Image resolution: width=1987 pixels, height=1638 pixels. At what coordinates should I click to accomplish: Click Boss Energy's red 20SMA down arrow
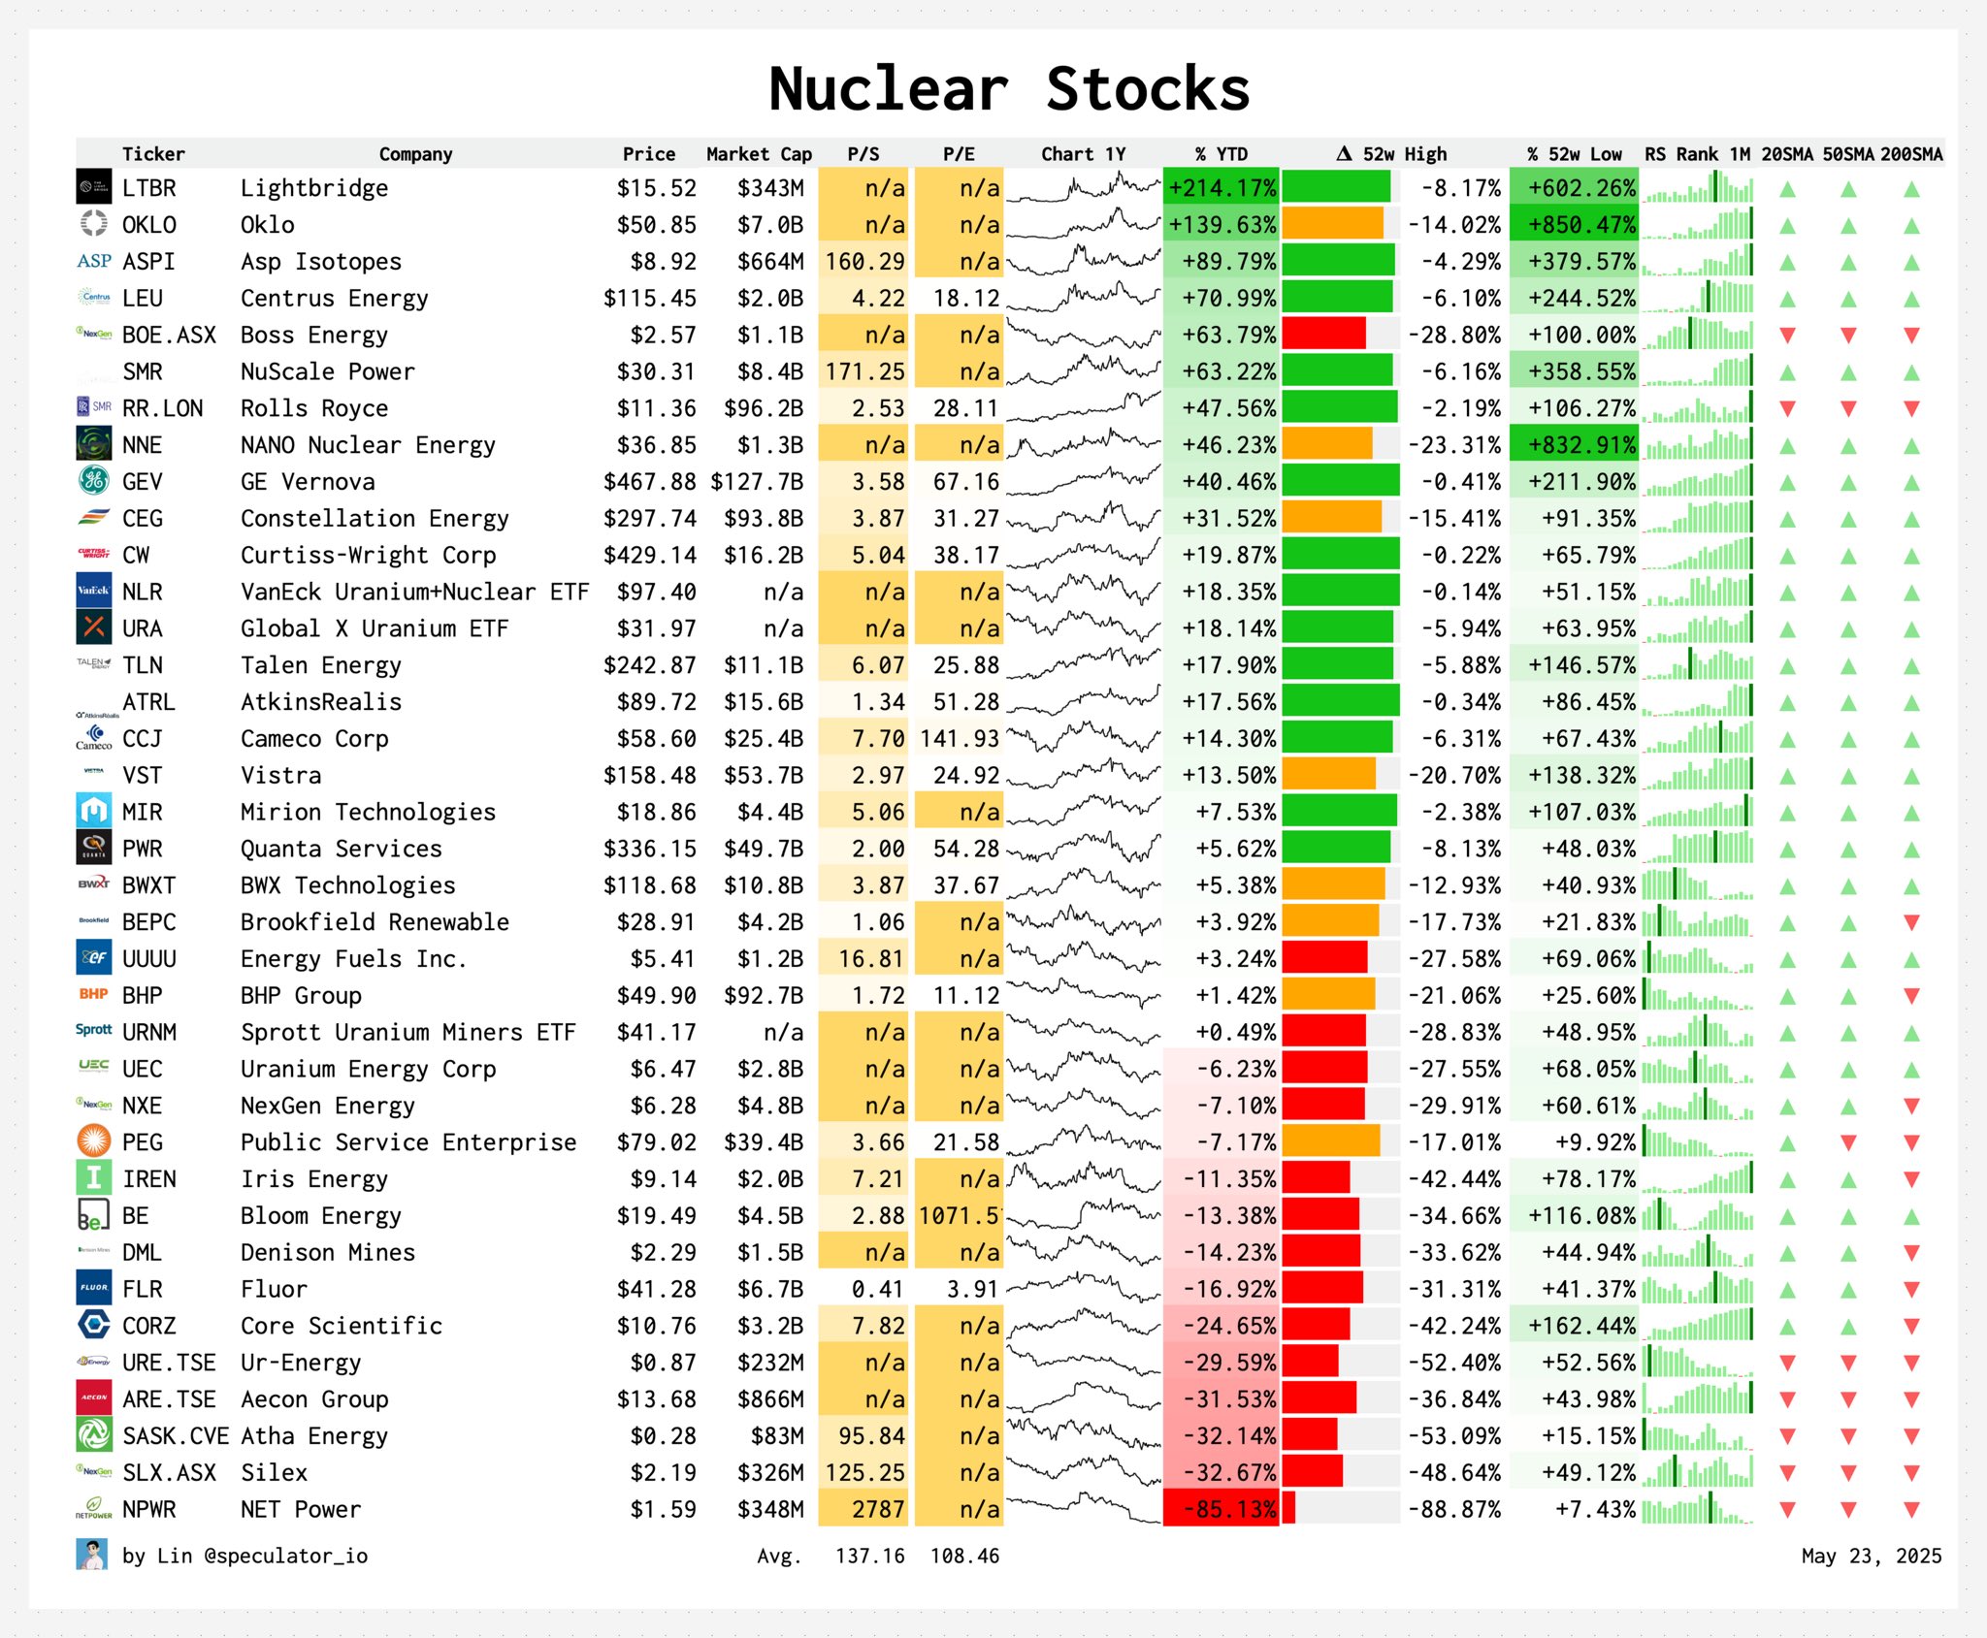(x=1787, y=336)
